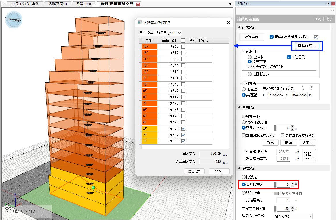Viewport: 336px width, 220px height.
Task: Select 境界線設定値 region option
Action: click(x=244, y=122)
